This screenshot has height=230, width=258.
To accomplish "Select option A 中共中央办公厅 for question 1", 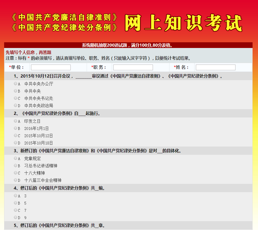I will [16, 84].
